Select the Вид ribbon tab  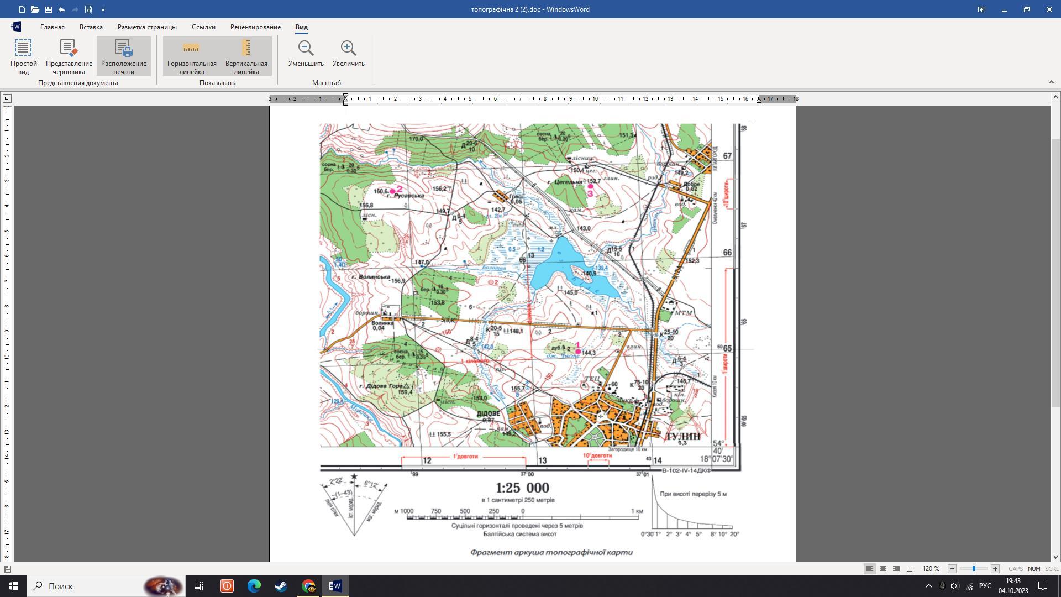[x=301, y=27]
